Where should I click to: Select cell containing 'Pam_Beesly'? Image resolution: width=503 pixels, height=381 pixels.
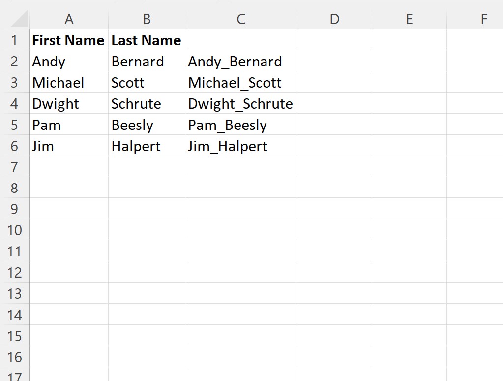pyautogui.click(x=241, y=125)
